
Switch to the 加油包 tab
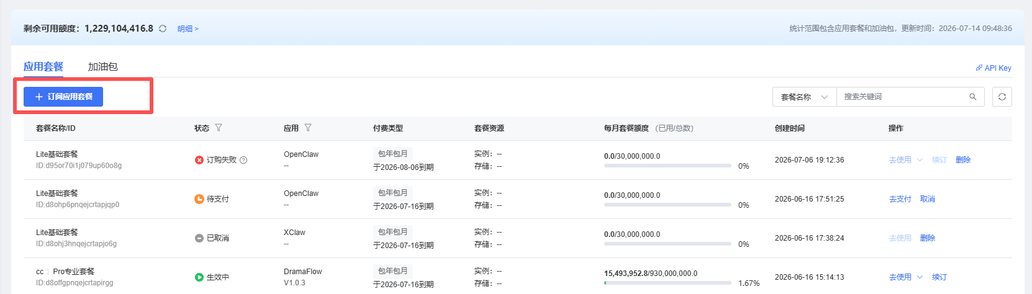pyautogui.click(x=102, y=66)
